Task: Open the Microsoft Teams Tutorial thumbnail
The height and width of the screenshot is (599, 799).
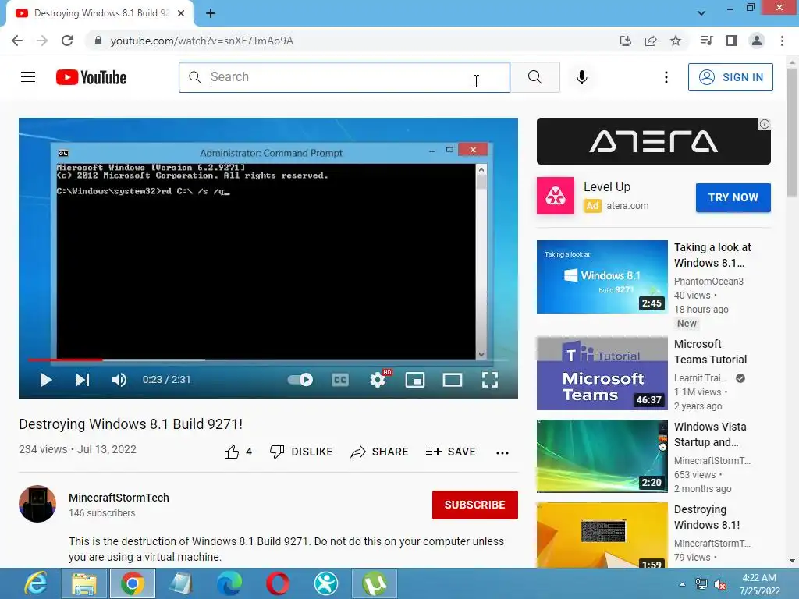Action: pos(602,374)
